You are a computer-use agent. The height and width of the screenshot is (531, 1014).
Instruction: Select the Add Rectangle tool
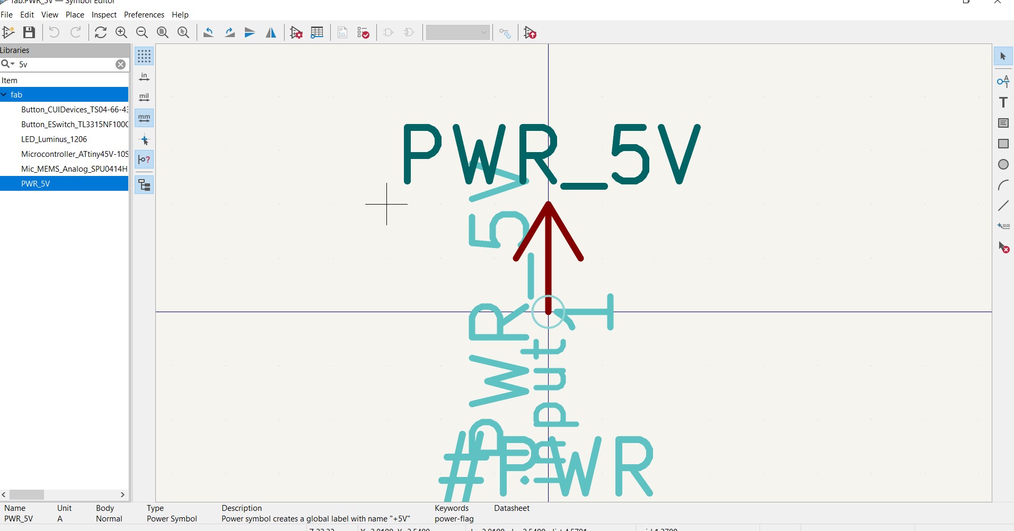(1003, 144)
